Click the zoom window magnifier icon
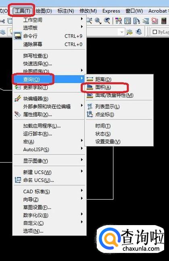The width and height of the screenshot is (169, 261). pos(98,21)
